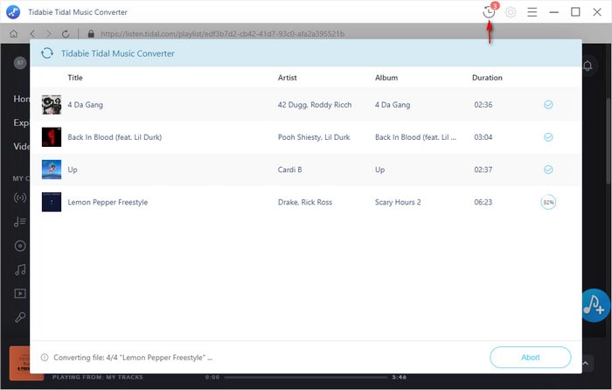Open Home in Tidal sidebar

tap(21, 99)
